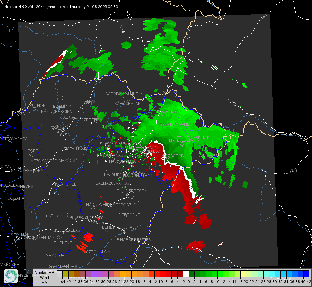The image size is (312, 287).
Task: Select the olive -64 legend swatch
Action: click(65, 274)
